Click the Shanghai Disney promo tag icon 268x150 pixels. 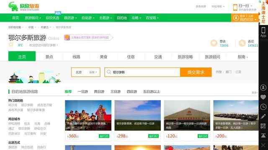67,37
